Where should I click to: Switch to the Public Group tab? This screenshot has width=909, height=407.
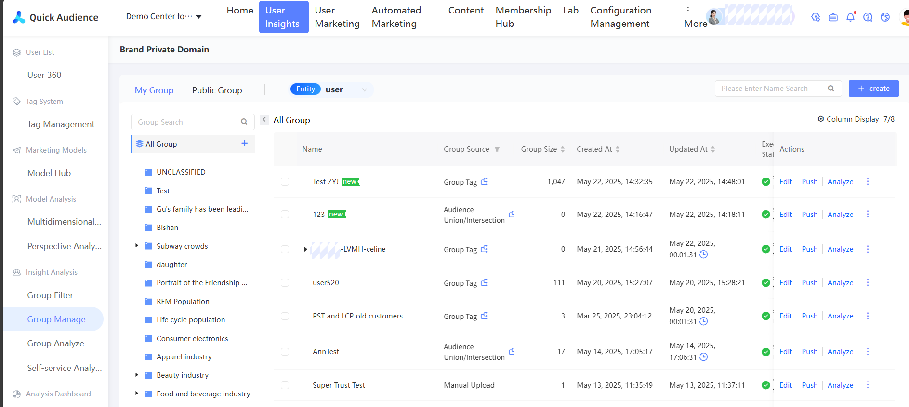tap(217, 90)
